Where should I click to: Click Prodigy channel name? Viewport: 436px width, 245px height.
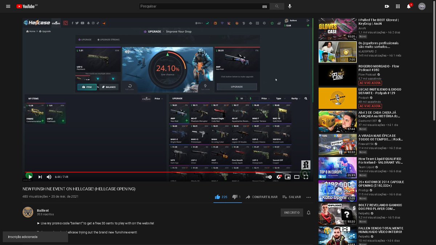364,191
